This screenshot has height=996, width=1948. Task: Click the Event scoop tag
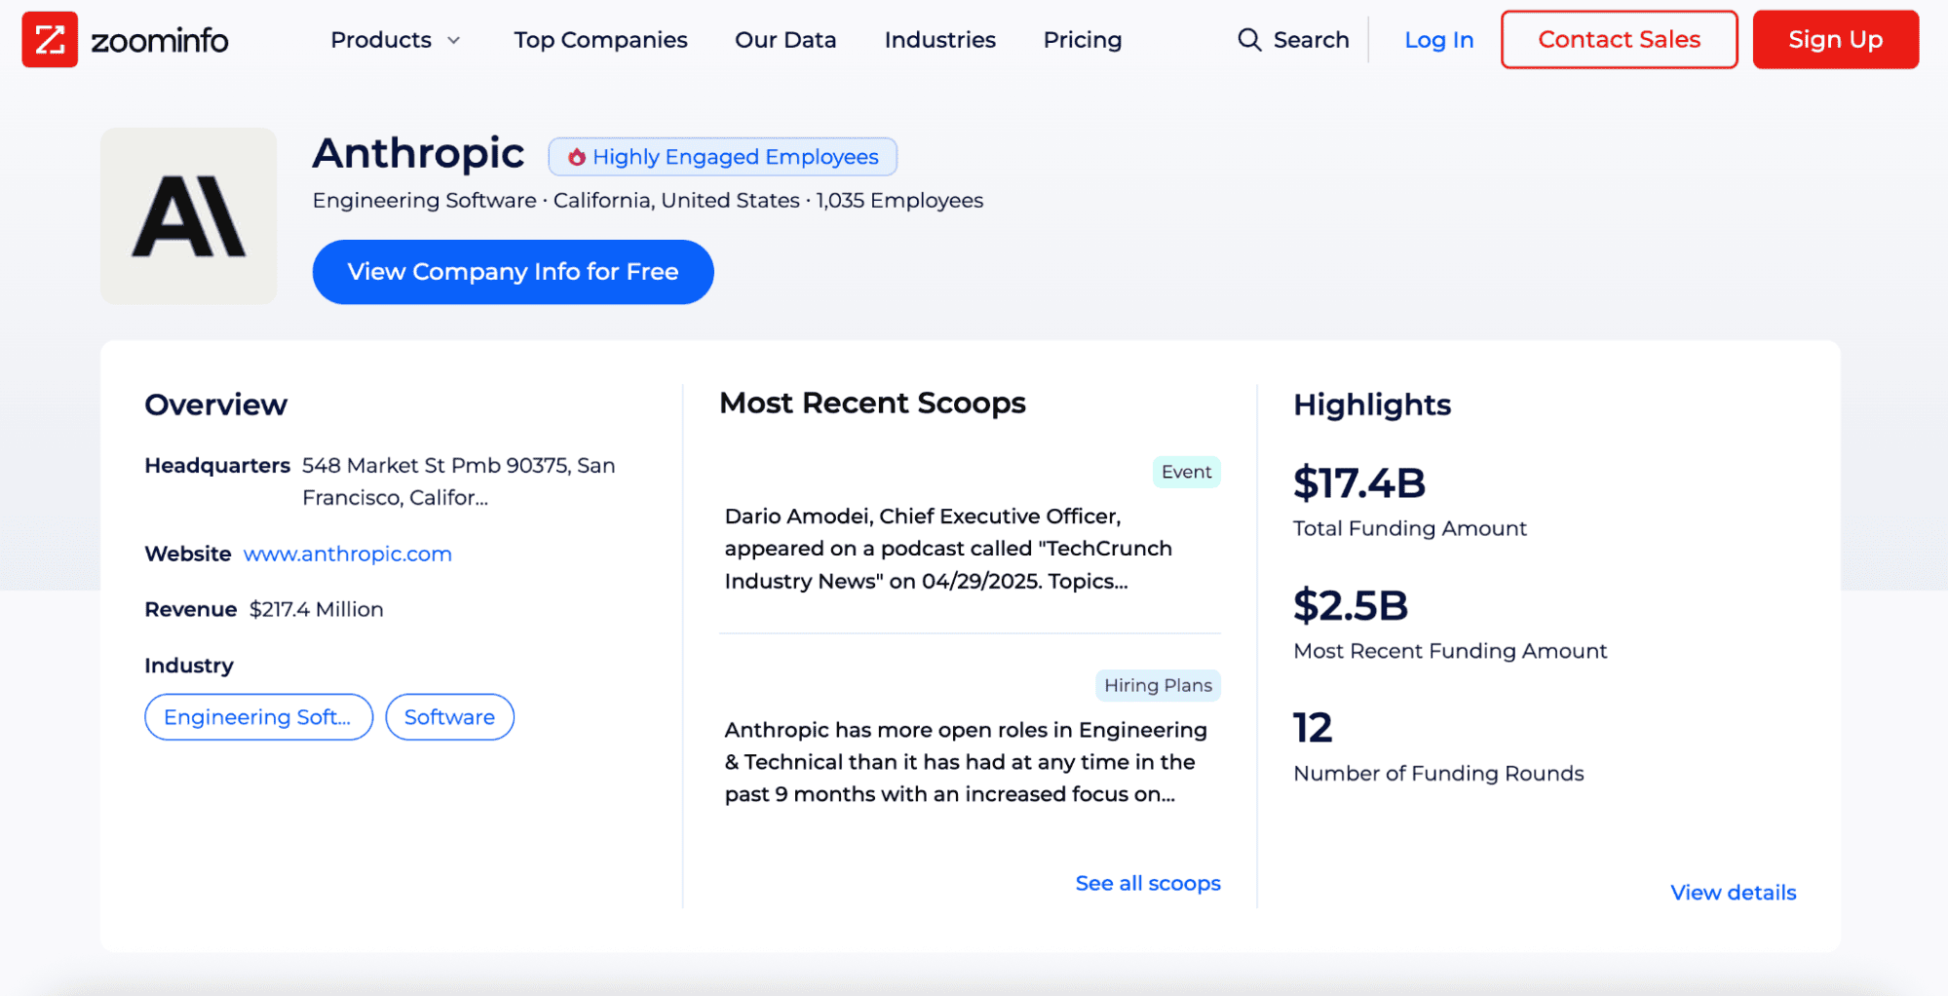(1186, 472)
